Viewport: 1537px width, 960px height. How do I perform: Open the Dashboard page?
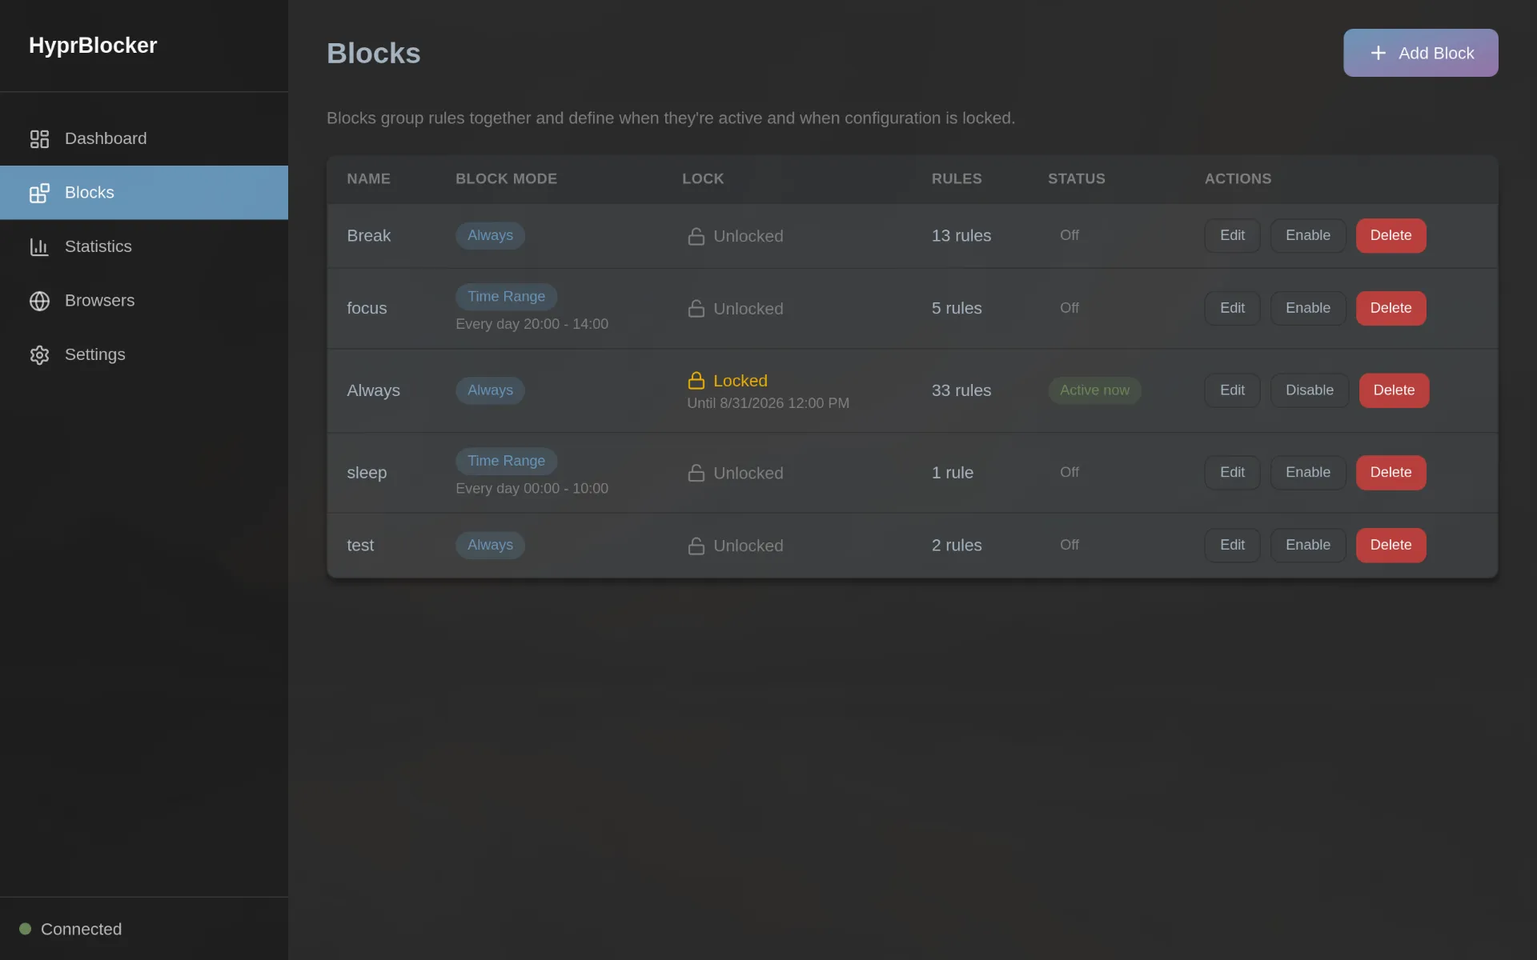tap(144, 138)
